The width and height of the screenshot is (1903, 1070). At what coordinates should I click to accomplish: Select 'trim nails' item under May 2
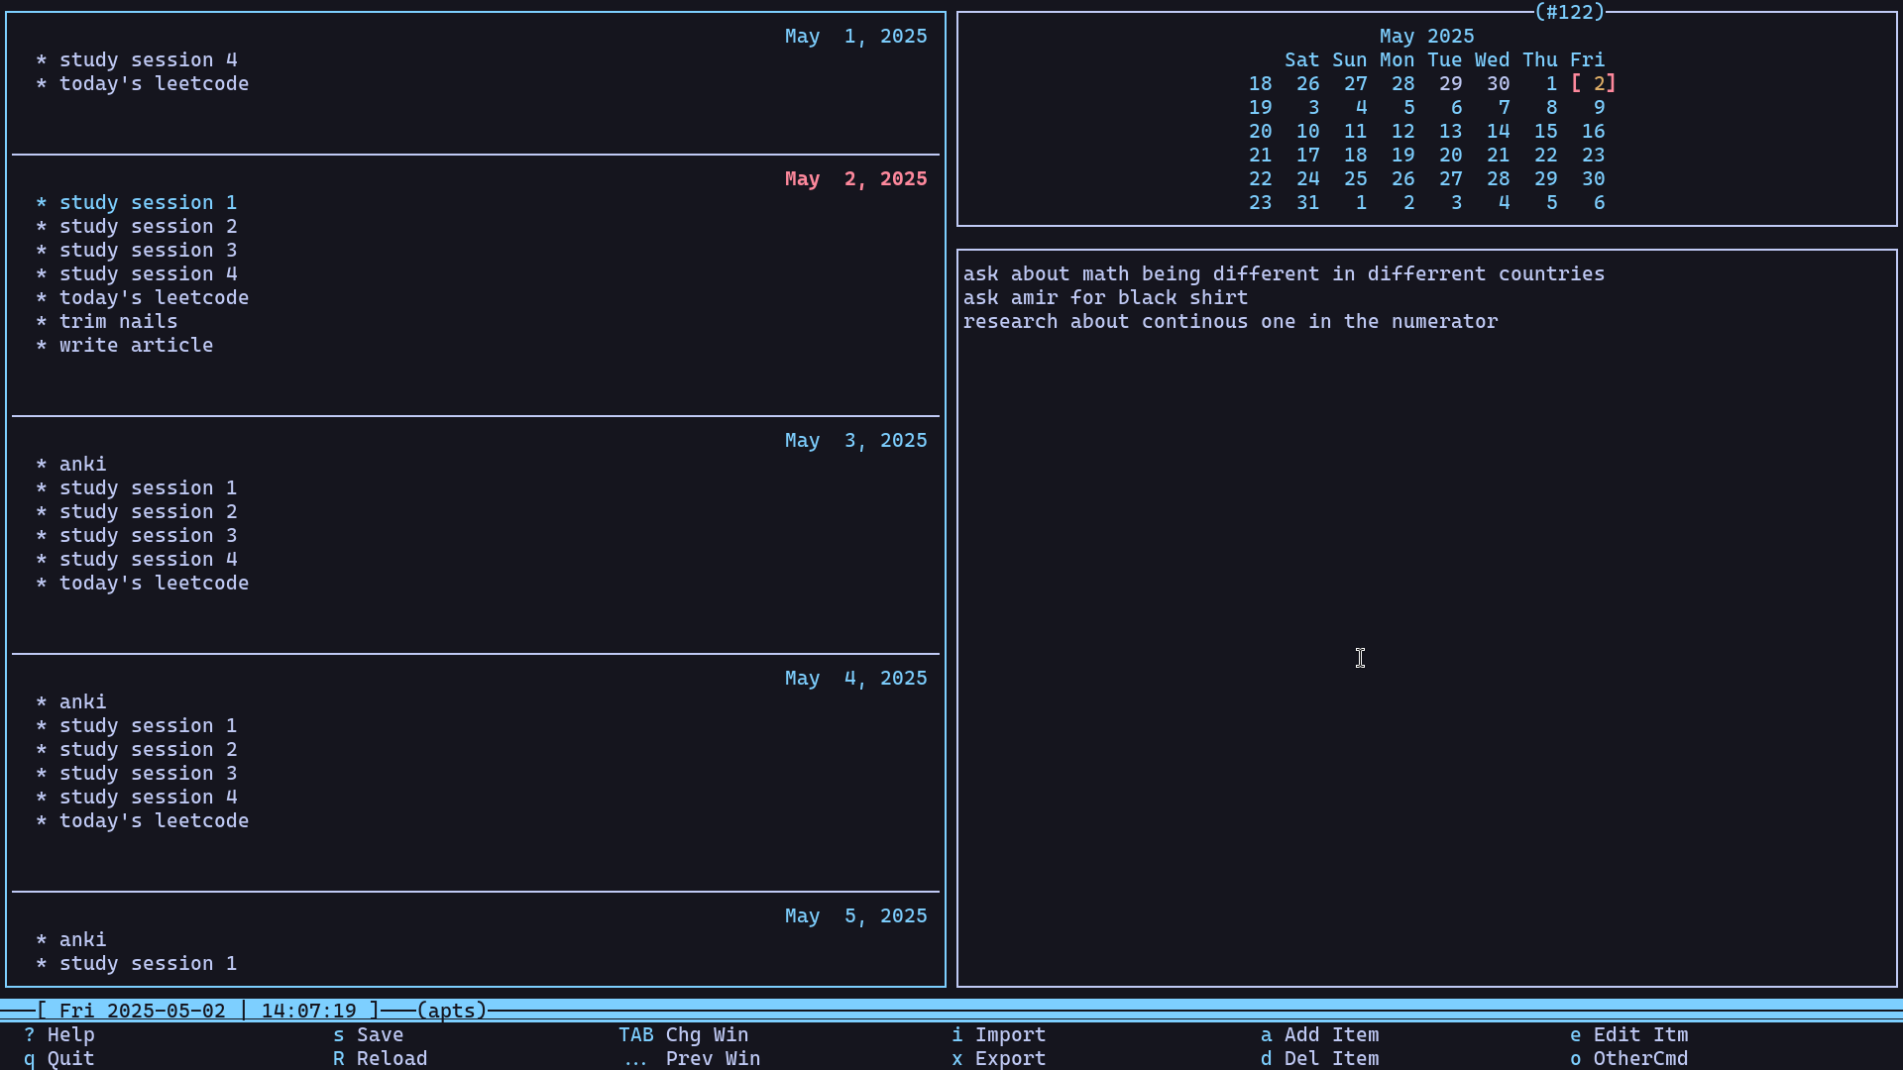(118, 321)
